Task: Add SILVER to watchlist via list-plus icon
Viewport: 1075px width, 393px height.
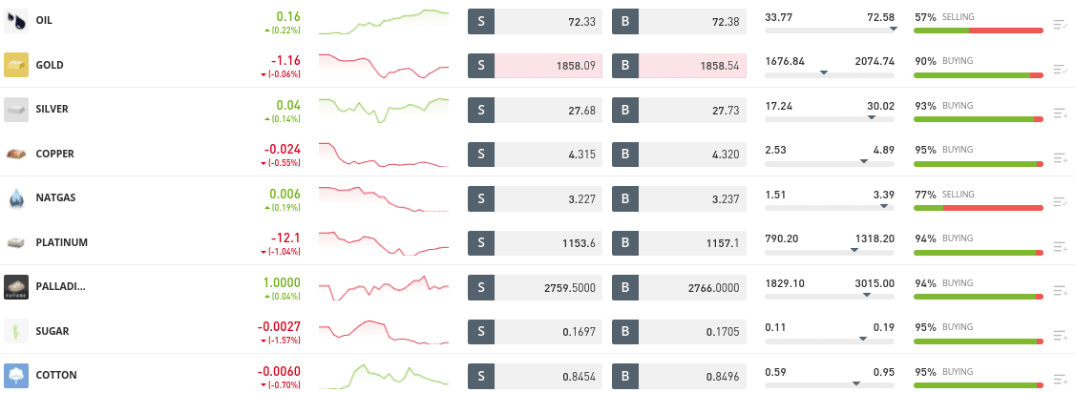Action: 1060,114
